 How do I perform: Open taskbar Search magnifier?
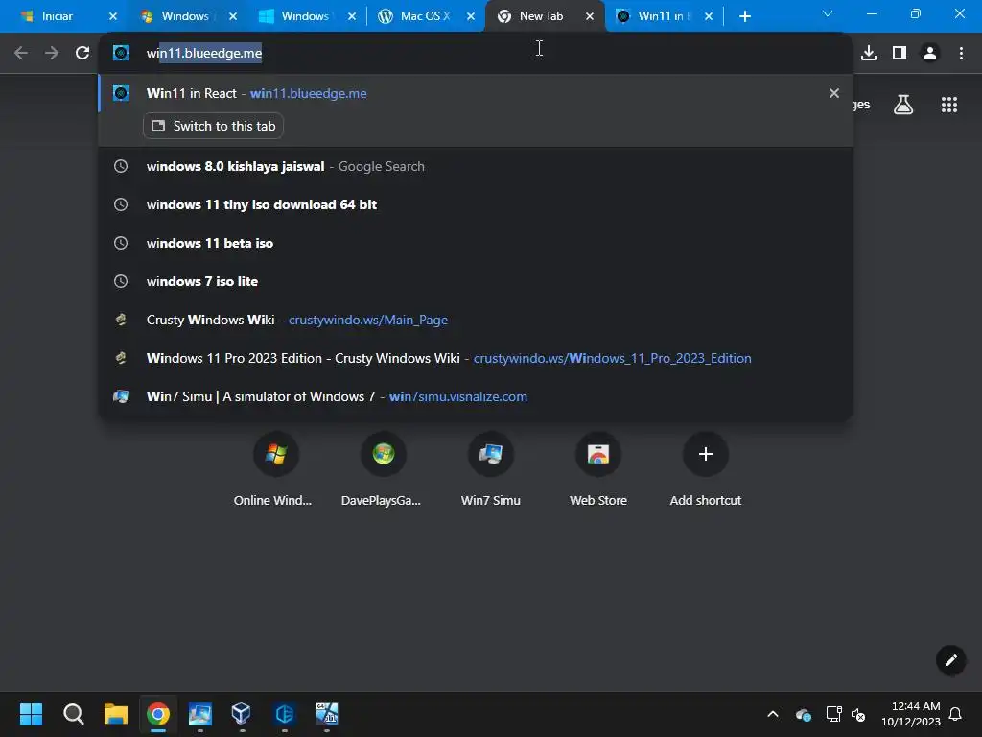(73, 714)
